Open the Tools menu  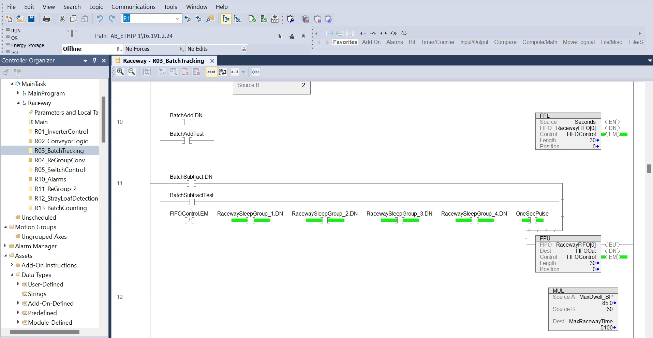[170, 7]
